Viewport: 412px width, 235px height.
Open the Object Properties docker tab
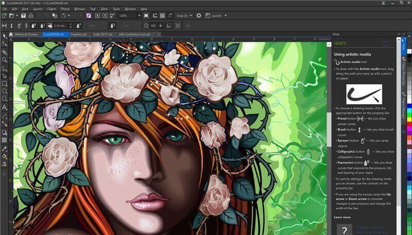404,71
